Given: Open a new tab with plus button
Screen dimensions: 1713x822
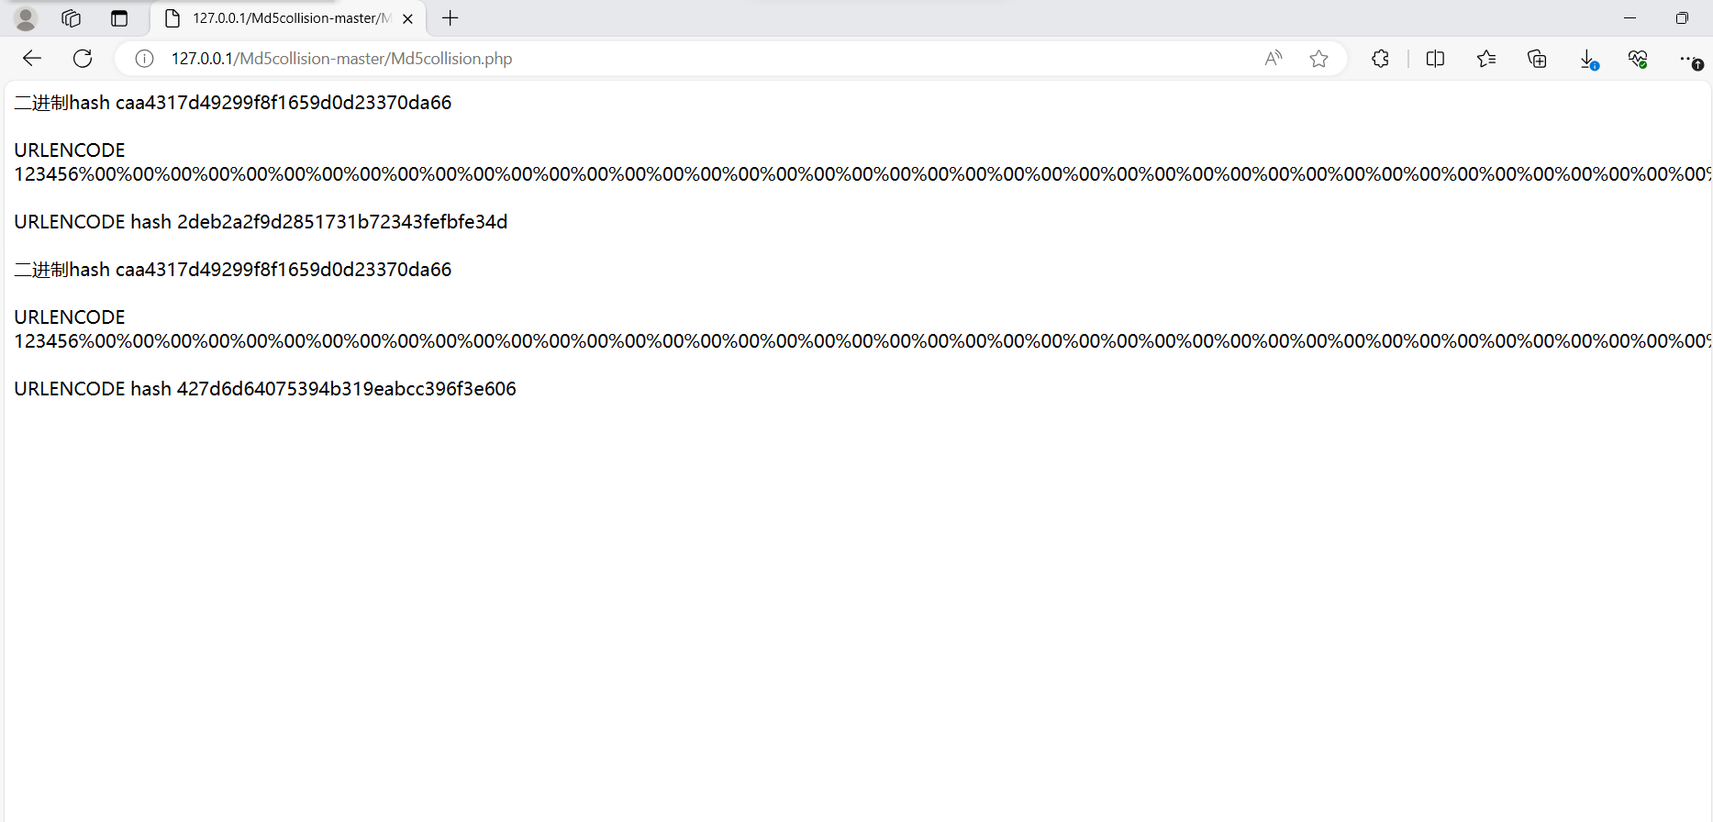Looking at the screenshot, I should (x=450, y=18).
